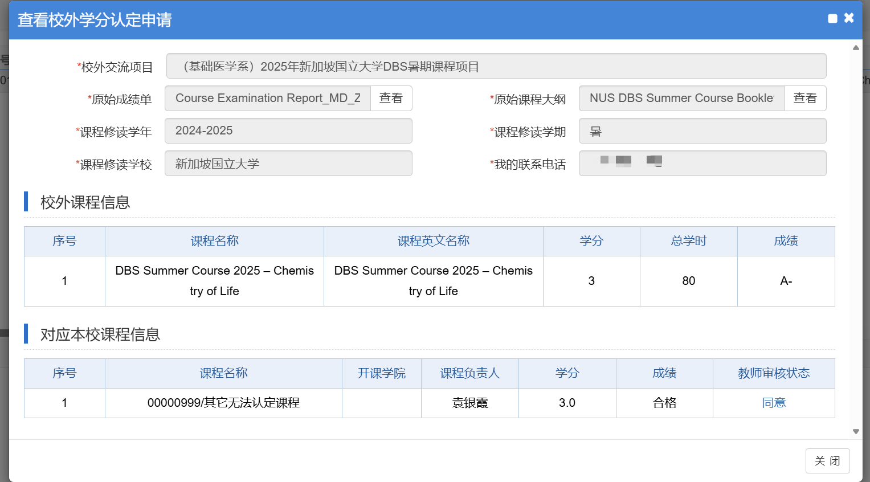Click the 课程修读学年 field showing 2024-2025
Screen dimensions: 870x482
tap(288, 131)
